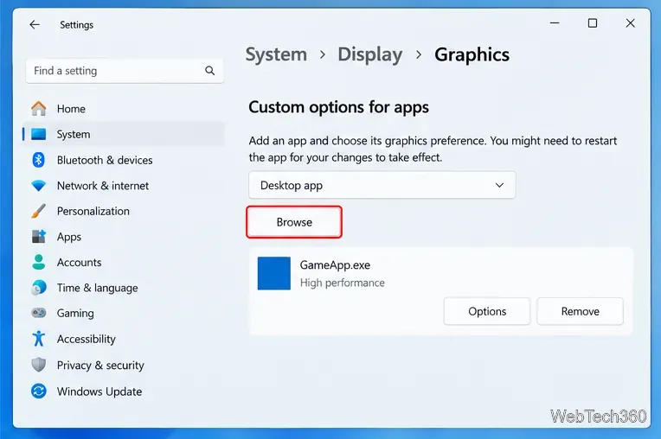Click the search magnifier icon
Viewport: 661px width, 439px height.
pyautogui.click(x=210, y=71)
